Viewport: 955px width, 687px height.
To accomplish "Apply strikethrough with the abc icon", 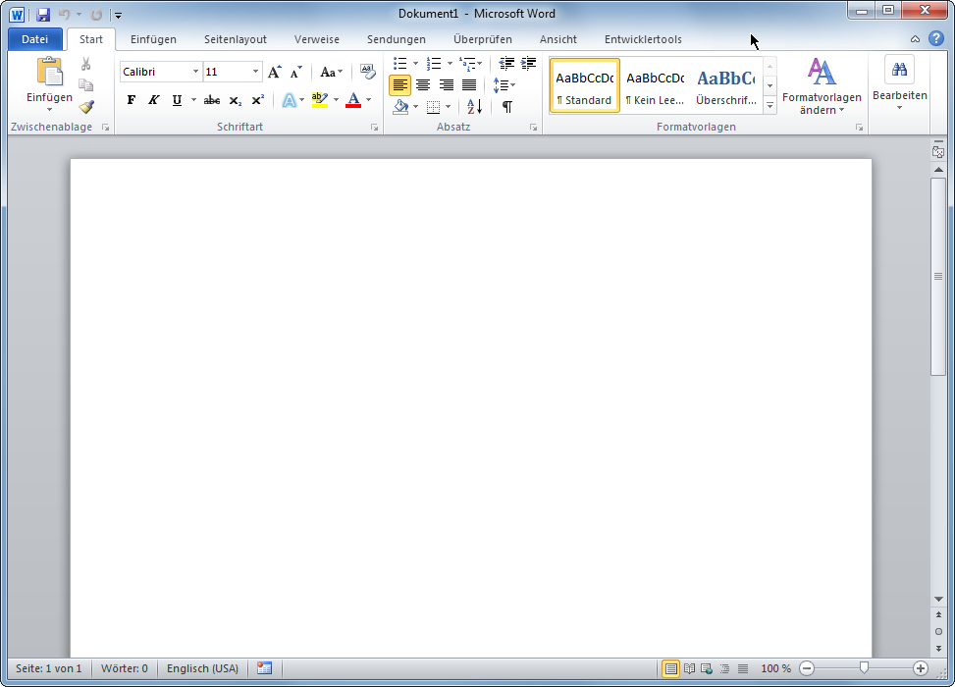I will click(x=212, y=100).
